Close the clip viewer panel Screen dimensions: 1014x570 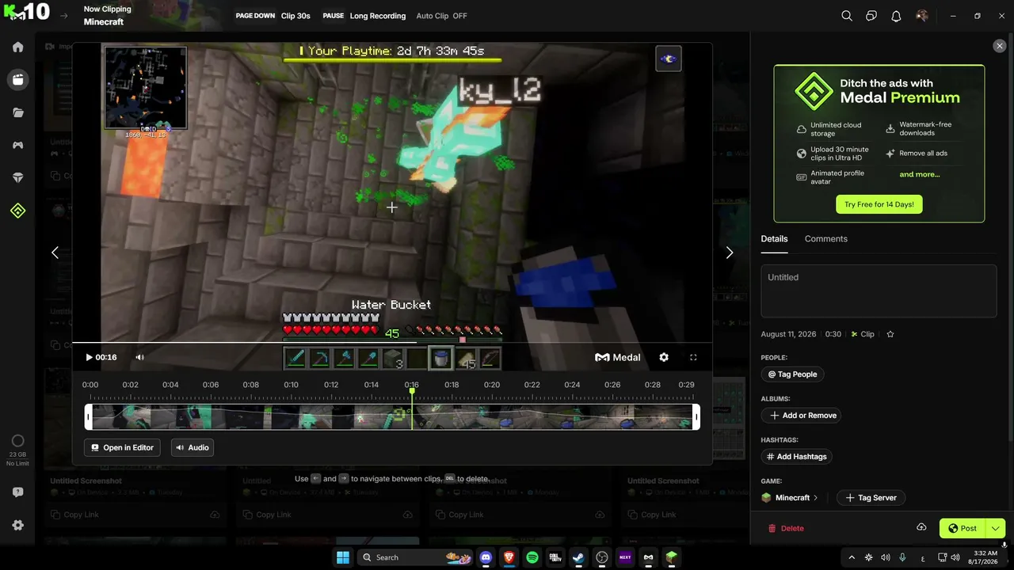pyautogui.click(x=999, y=46)
